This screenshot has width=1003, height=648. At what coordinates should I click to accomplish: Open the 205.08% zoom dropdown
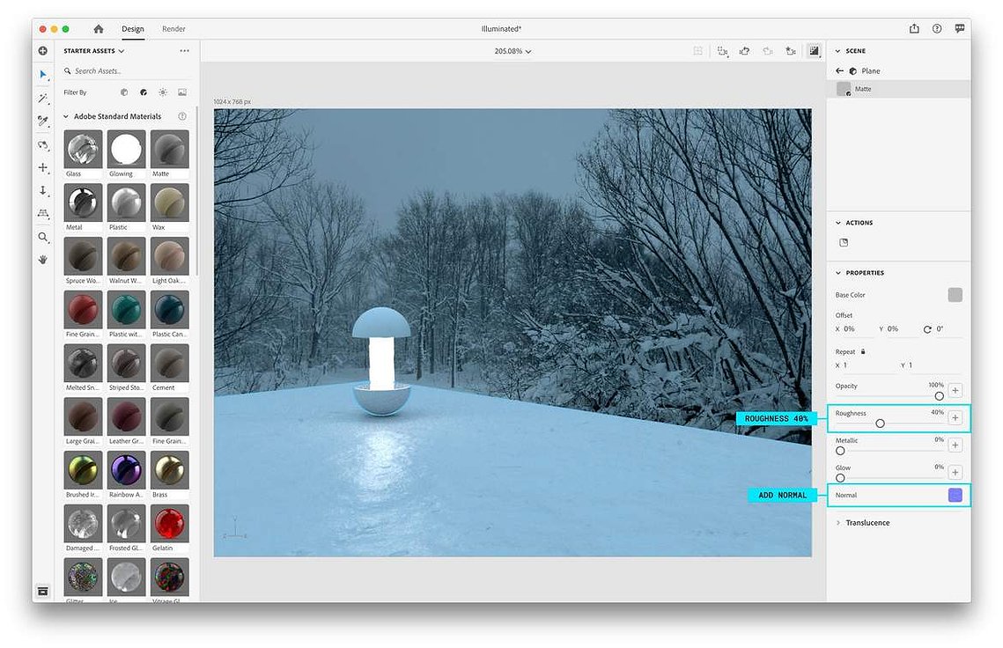click(x=513, y=51)
